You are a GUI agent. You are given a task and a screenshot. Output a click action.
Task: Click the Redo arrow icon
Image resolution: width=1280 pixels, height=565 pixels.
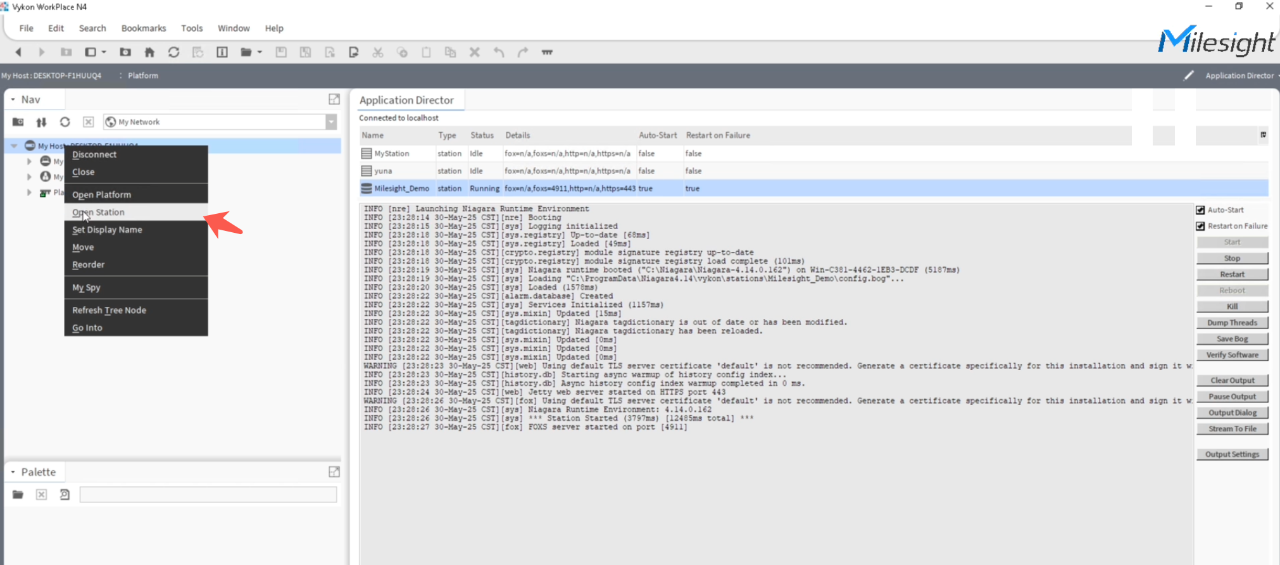pos(523,53)
